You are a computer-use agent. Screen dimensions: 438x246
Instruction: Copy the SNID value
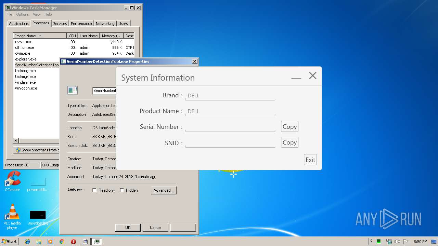pos(289,142)
